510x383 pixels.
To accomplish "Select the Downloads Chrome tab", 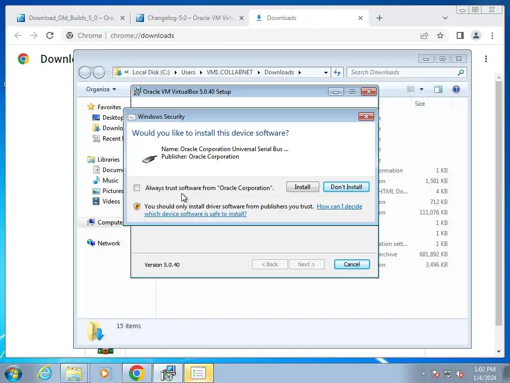I will (x=309, y=18).
